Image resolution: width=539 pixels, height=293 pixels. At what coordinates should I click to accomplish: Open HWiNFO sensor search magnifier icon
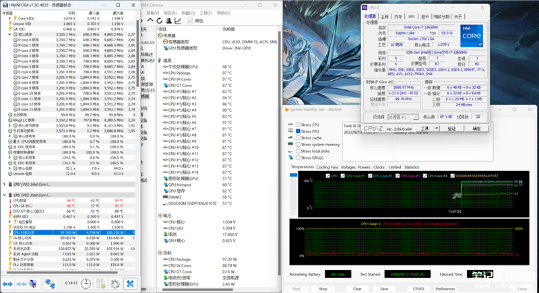[33, 284]
